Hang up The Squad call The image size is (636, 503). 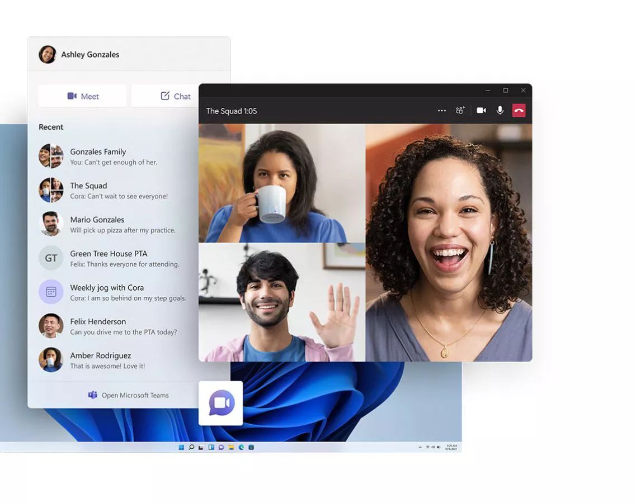[519, 110]
